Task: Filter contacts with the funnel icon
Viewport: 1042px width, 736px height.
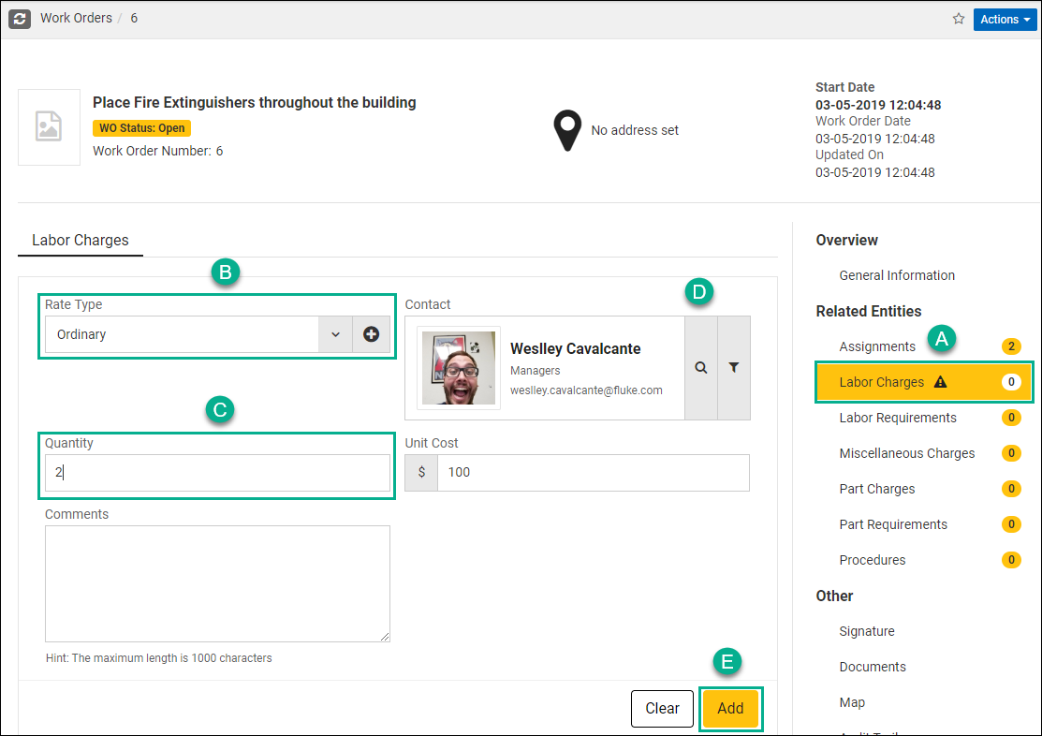Action: [x=734, y=368]
